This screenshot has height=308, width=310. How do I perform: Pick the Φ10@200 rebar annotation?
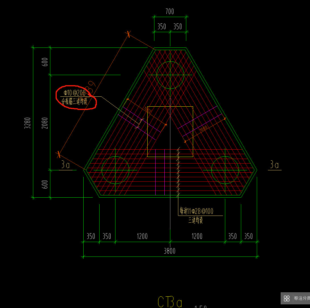pyautogui.click(x=75, y=93)
